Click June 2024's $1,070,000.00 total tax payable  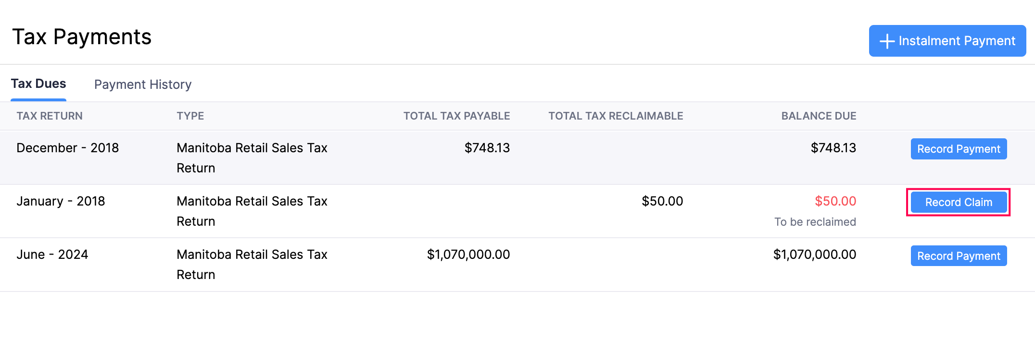click(x=468, y=255)
